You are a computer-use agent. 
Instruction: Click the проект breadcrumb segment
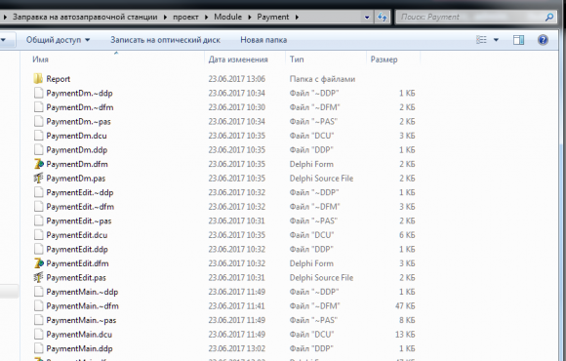pyautogui.click(x=185, y=17)
